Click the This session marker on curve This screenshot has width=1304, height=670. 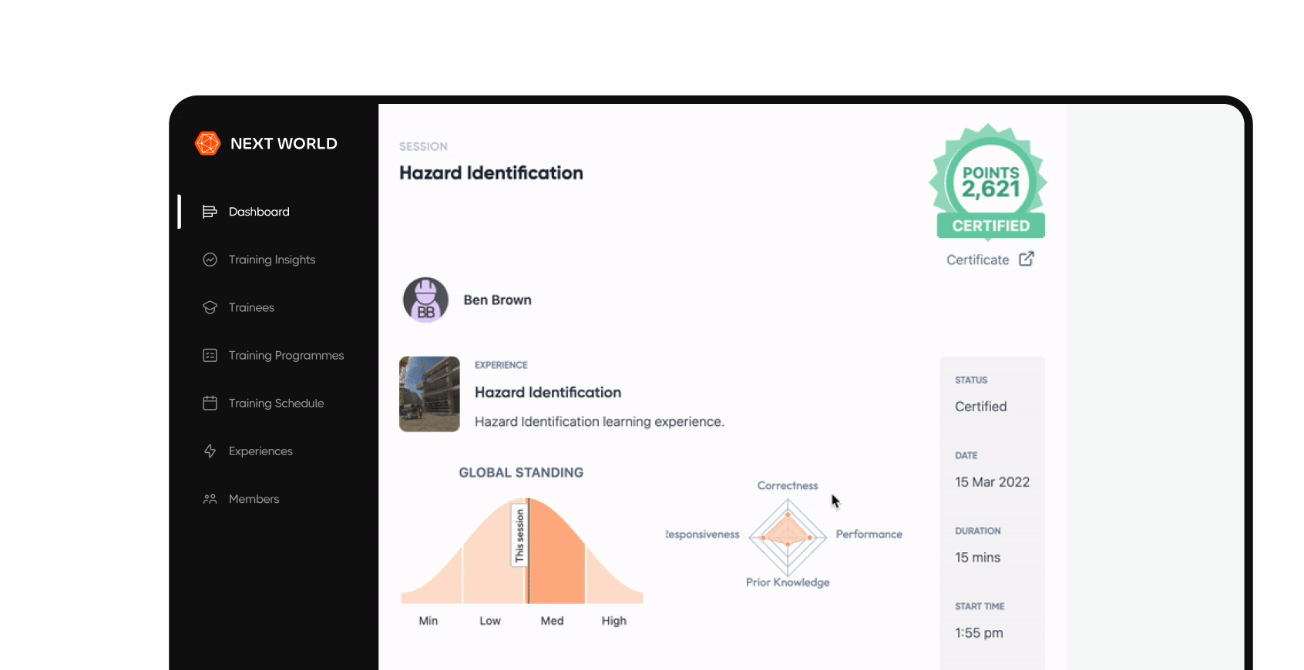520,536
